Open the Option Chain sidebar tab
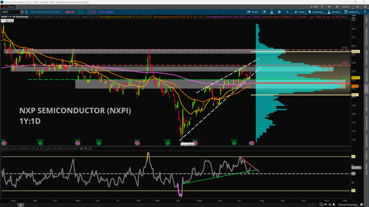369x207 pixels. coord(366,104)
